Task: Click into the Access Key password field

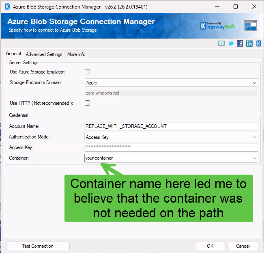Action: point(171,147)
